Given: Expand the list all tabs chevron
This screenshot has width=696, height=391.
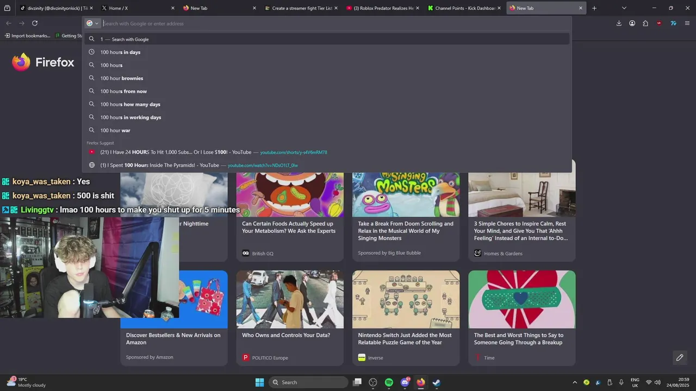Looking at the screenshot, I should tap(624, 8).
